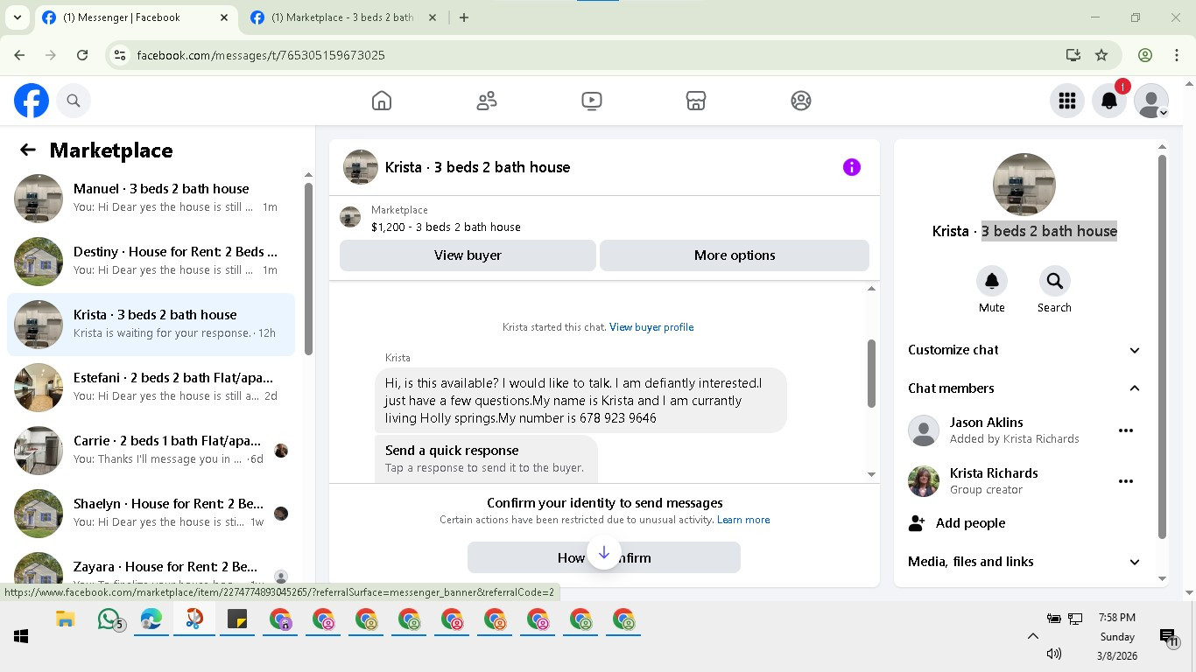Collapse the Chat members section
Viewport: 1196px width, 672px height.
point(1024,388)
